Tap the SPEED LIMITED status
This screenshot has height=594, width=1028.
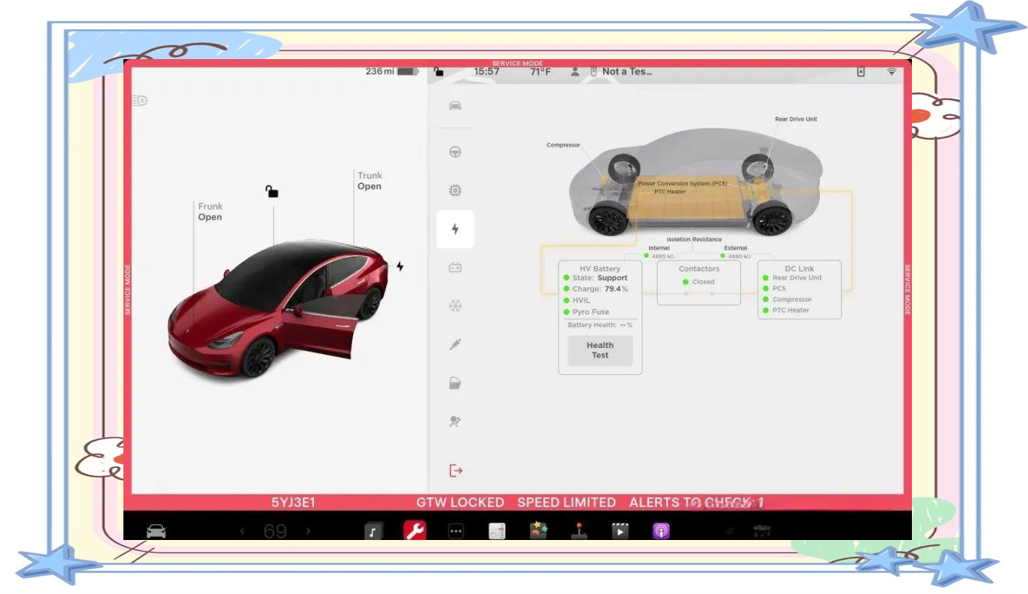(x=567, y=503)
